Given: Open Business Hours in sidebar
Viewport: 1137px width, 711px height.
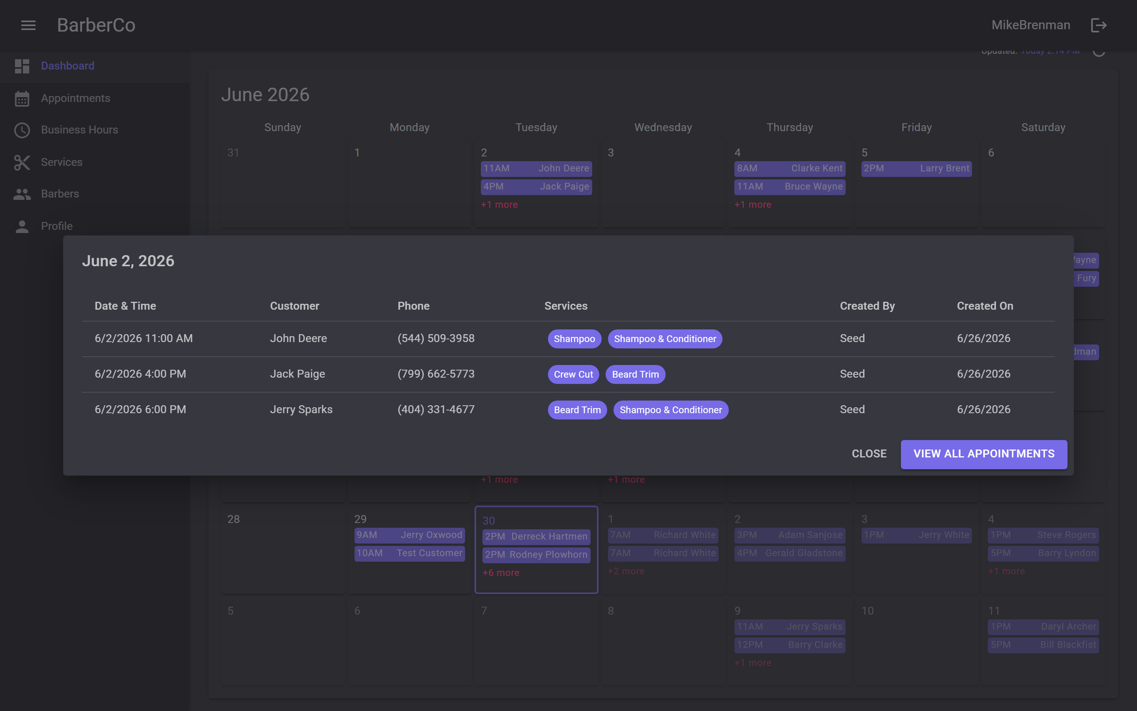Looking at the screenshot, I should click(x=94, y=130).
